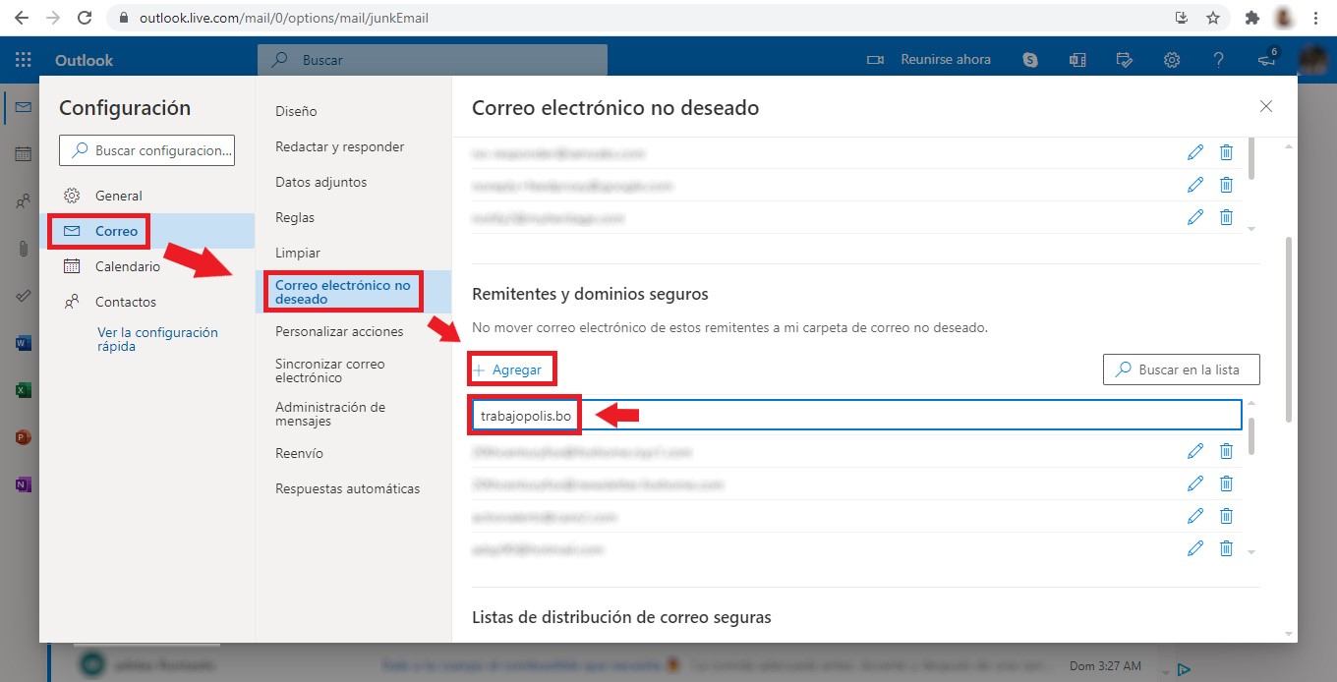Viewport: 1337px width, 682px height.
Task: Click the Buscar configuración search box
Action: click(x=147, y=150)
